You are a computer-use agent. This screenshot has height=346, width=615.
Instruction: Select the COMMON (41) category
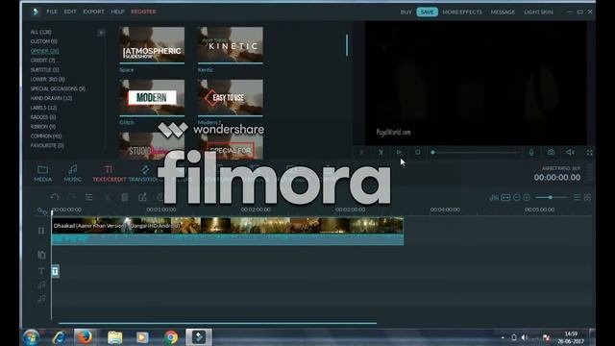[46, 136]
